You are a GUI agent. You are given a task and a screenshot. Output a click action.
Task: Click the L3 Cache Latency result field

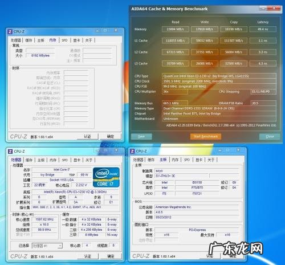tap(263, 63)
